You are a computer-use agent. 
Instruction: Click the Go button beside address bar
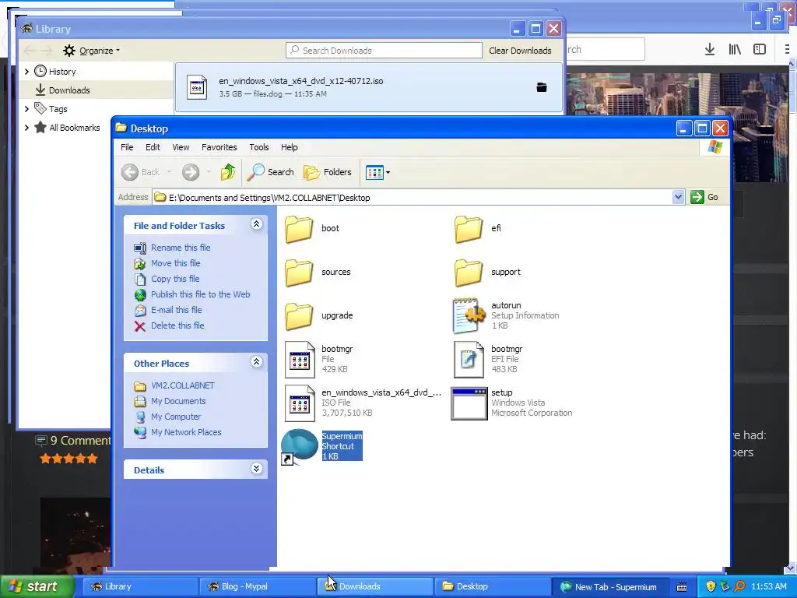coord(704,197)
